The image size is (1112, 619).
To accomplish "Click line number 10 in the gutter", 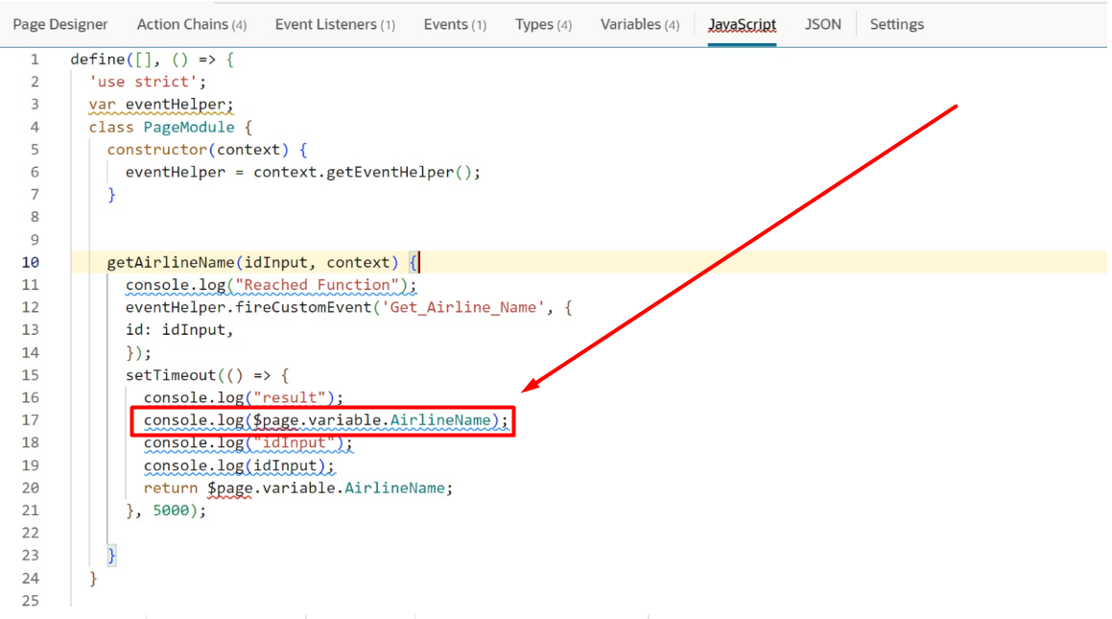I will [x=31, y=262].
